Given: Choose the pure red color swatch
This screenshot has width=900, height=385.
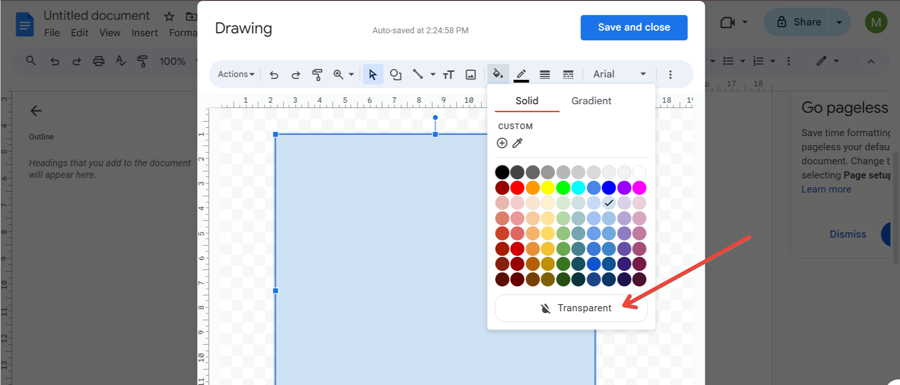Looking at the screenshot, I should [517, 188].
